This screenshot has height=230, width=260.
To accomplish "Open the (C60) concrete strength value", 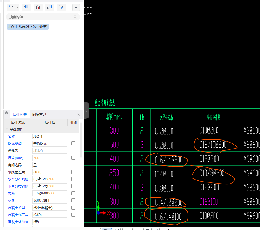I will pos(50,215).
